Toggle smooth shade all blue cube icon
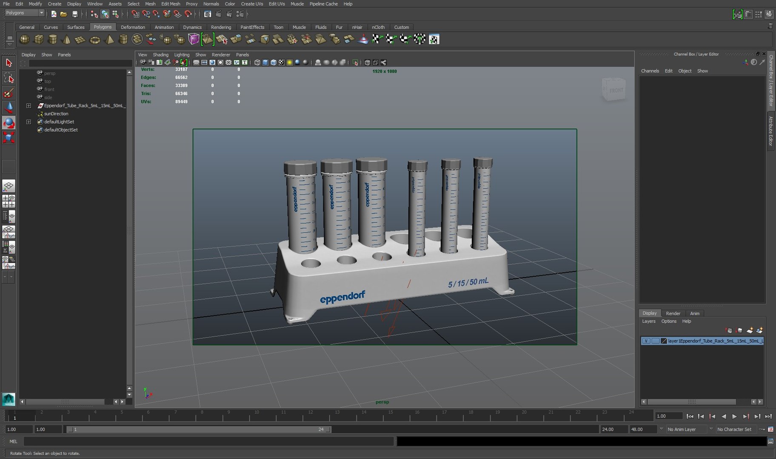The width and height of the screenshot is (776, 459). pos(265,62)
